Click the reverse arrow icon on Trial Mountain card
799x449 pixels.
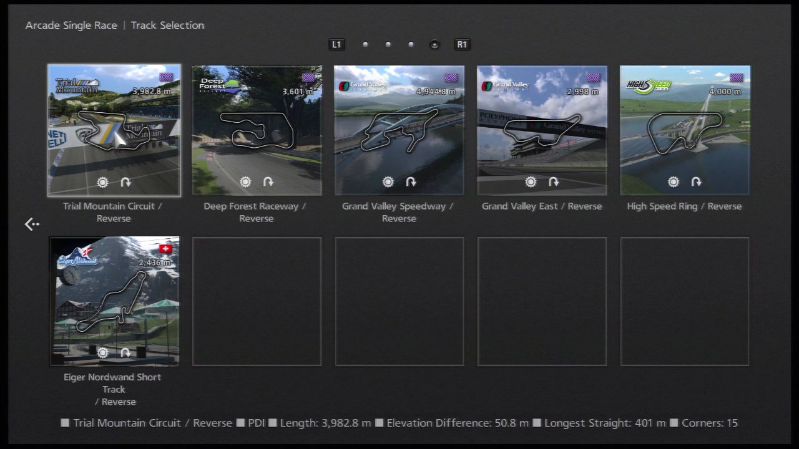coord(125,182)
